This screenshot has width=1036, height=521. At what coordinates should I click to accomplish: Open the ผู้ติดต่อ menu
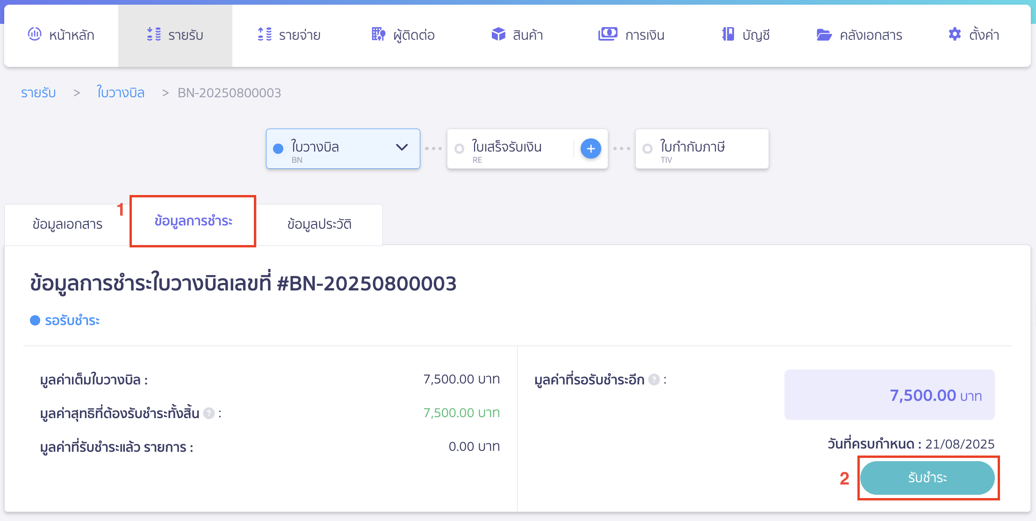[x=403, y=36]
